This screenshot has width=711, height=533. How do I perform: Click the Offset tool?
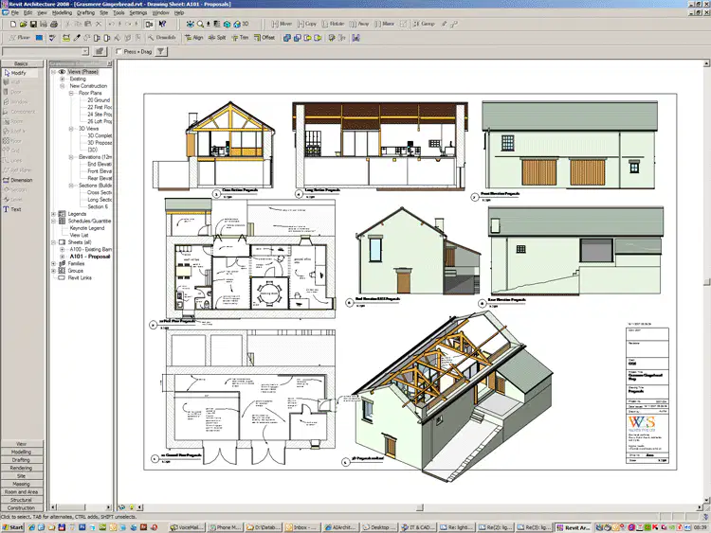264,38
